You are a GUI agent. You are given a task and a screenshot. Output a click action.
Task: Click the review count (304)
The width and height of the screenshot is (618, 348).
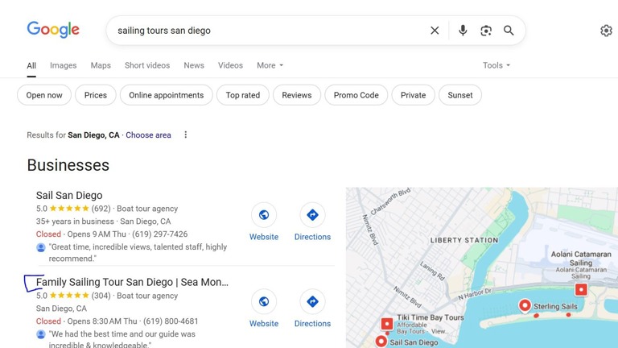101,296
